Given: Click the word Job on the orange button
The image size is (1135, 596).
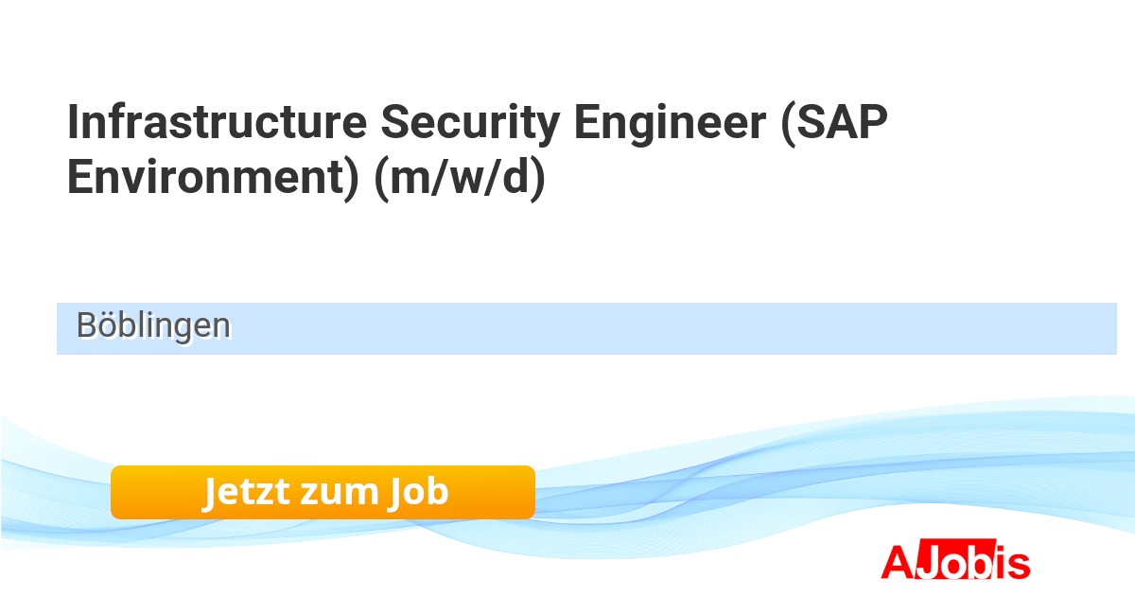Looking at the screenshot, I should coord(417,492).
